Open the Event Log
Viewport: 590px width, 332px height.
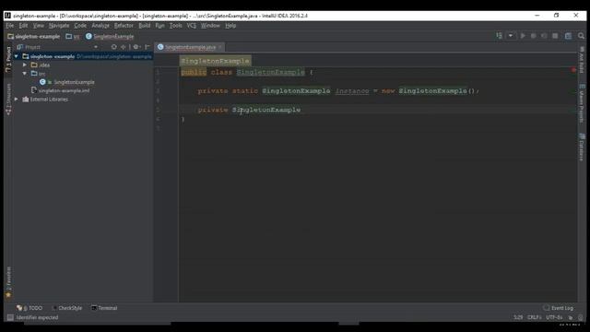pyautogui.click(x=559, y=308)
